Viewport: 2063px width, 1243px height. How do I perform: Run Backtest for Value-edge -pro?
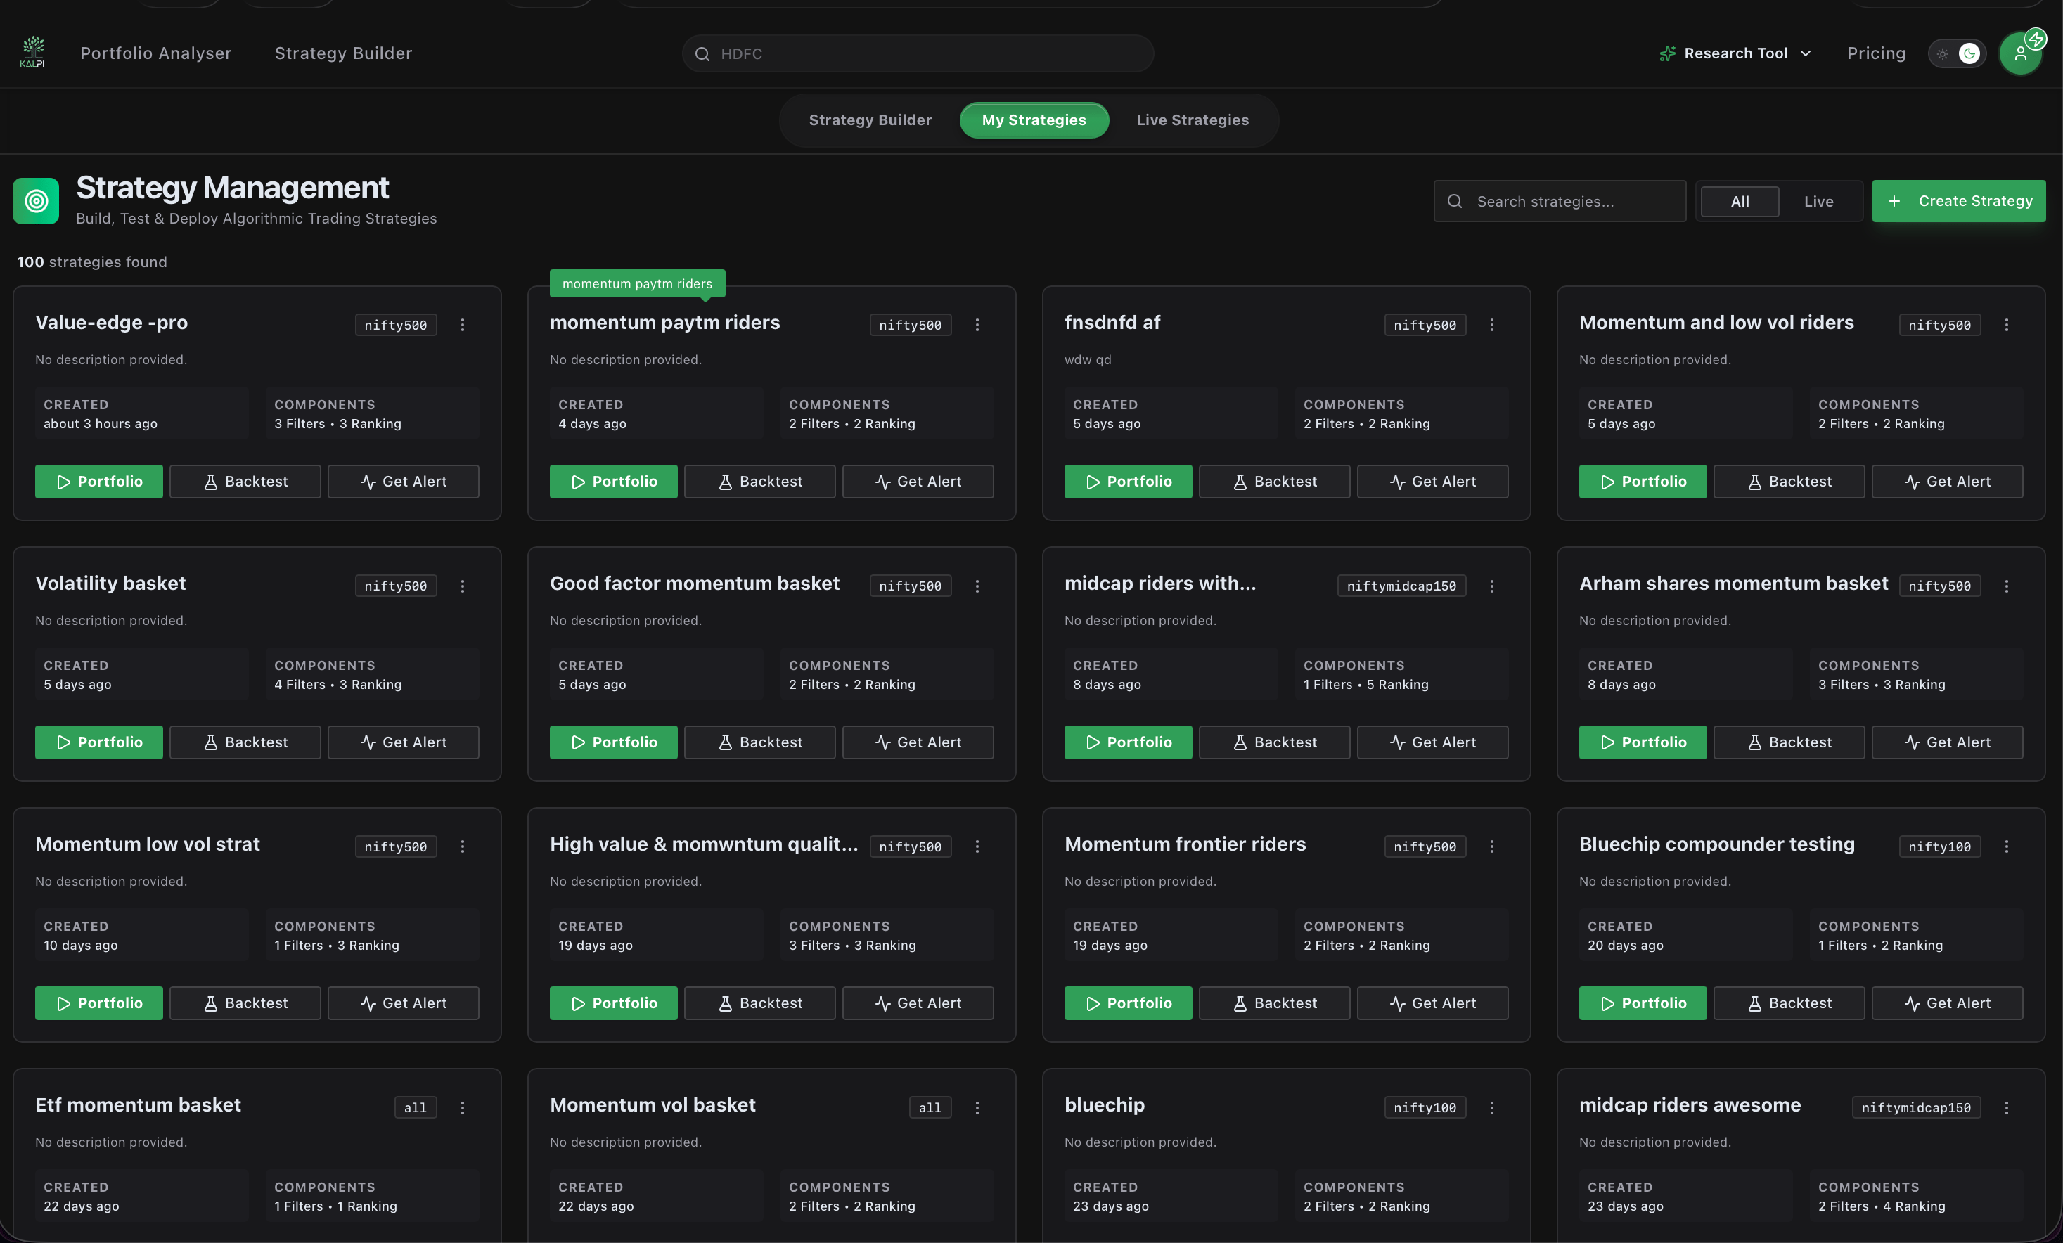pyautogui.click(x=245, y=482)
